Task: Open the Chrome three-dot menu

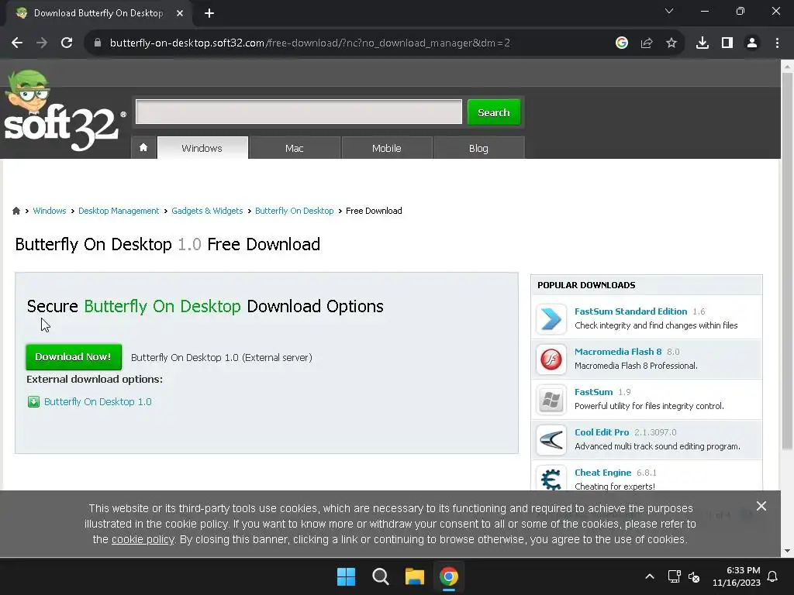Action: 777,43
